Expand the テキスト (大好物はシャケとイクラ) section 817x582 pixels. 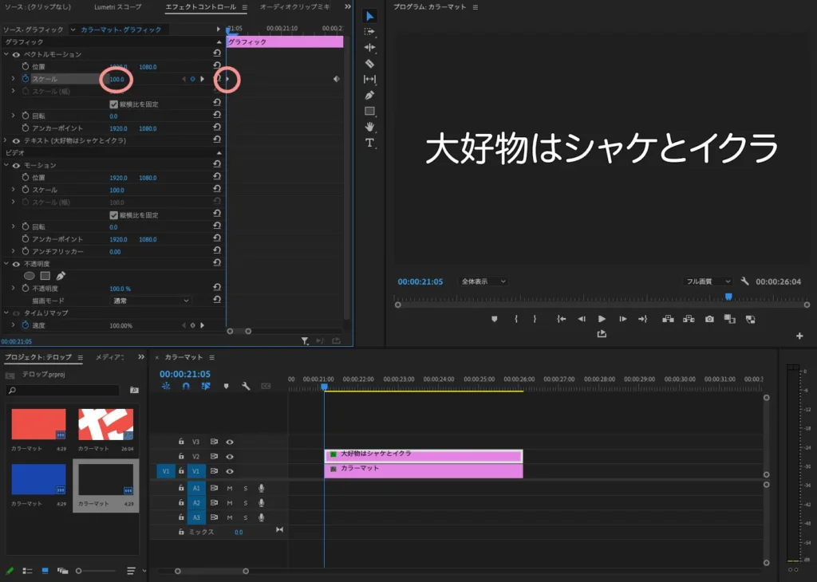click(6, 140)
